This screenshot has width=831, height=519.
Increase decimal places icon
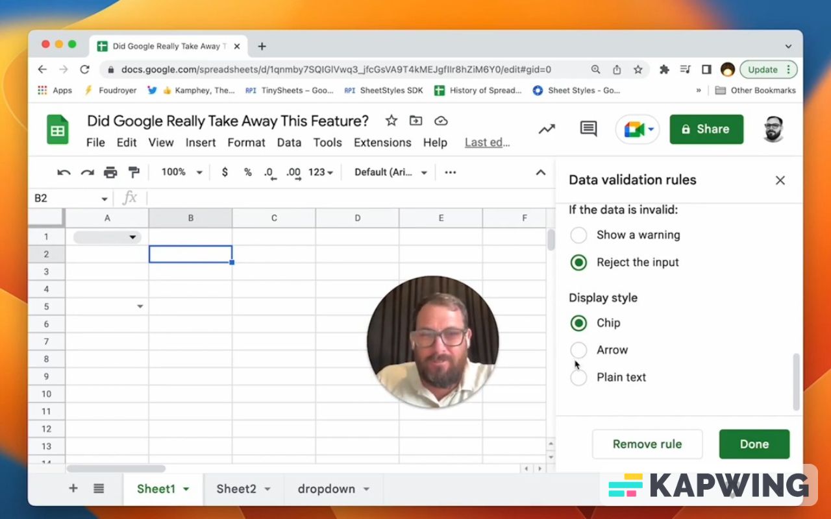[293, 173]
